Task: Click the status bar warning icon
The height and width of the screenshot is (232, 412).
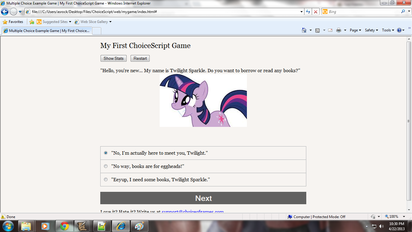Action: pos(3,217)
